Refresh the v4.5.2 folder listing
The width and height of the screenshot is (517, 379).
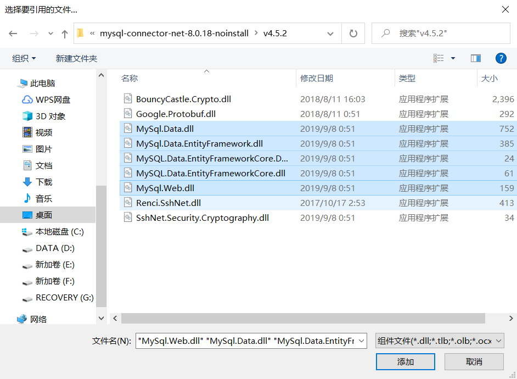click(x=353, y=34)
